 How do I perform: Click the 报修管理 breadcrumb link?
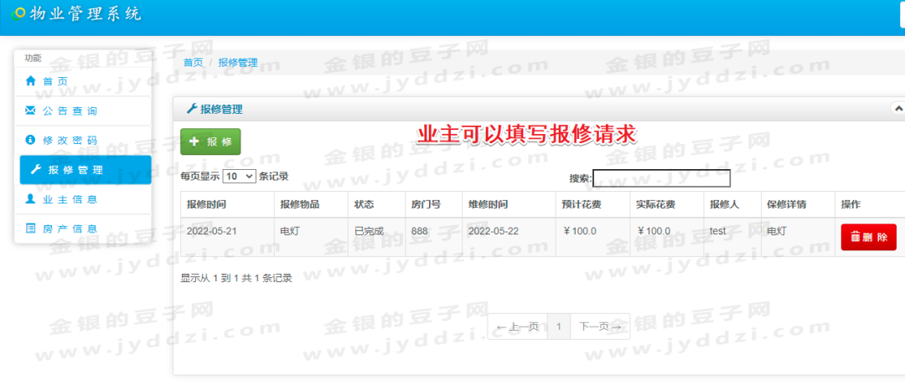[x=238, y=63]
